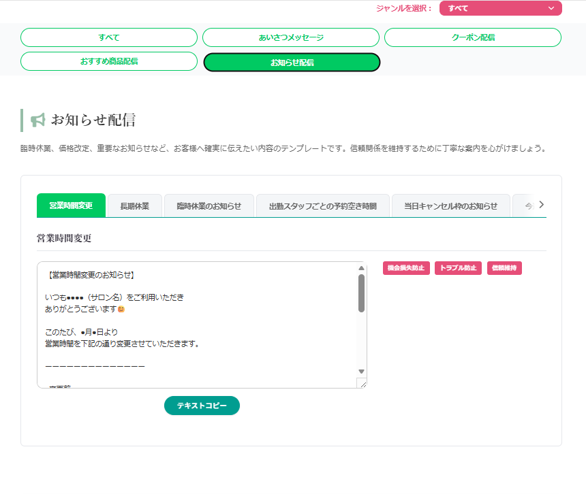Click the text area resize handle corner
The width and height of the screenshot is (586, 494).
pyautogui.click(x=362, y=383)
